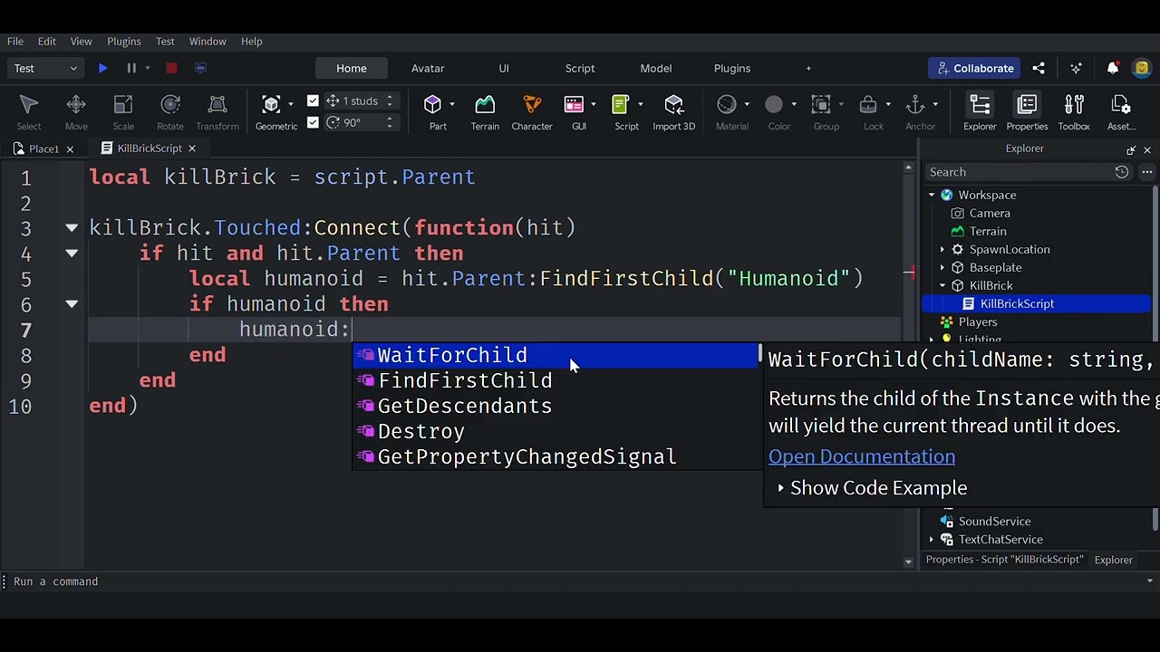This screenshot has height=652, width=1160.
Task: Click the Script toolbar icon
Action: [621, 105]
